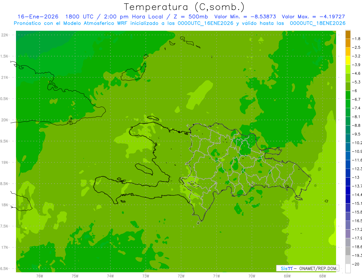This screenshot has height=280, width=362.
Task: Click the "70W" longitude label
Action: click(252, 276)
